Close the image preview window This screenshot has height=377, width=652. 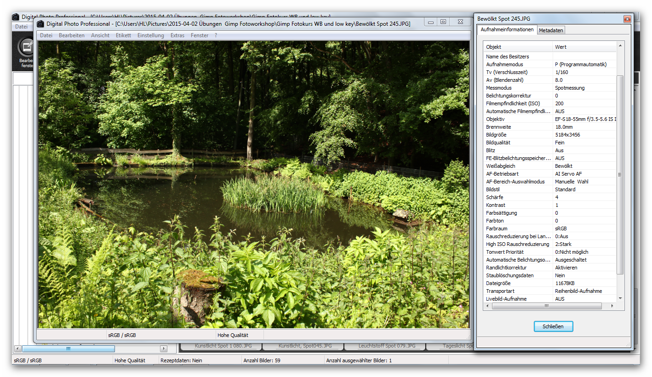pyautogui.click(x=460, y=22)
